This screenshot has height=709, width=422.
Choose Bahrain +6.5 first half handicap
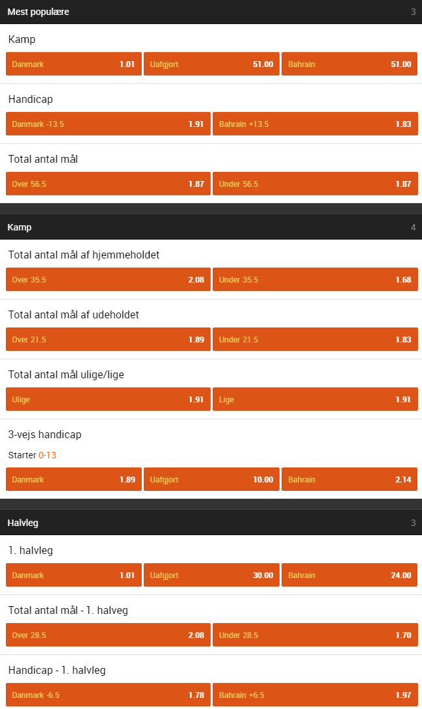[x=315, y=695]
